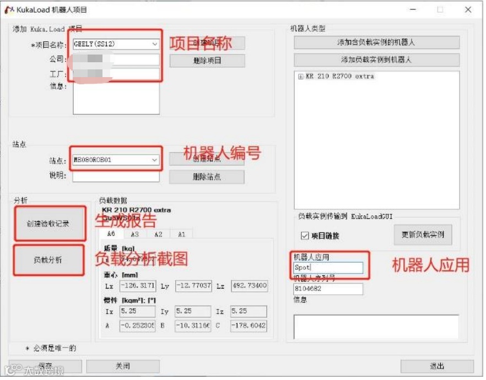Click the 公司 input field
Viewport: 486px width, 380px height.
click(116, 60)
